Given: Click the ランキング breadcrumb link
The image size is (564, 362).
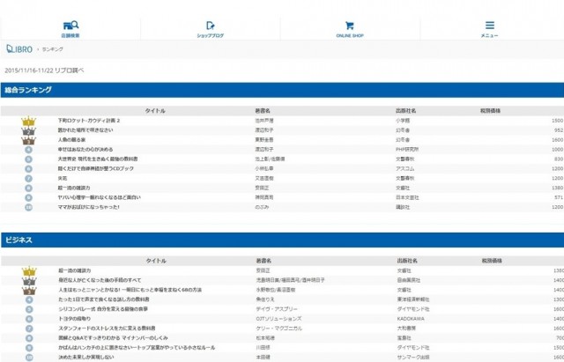Looking at the screenshot, I should pyautogui.click(x=51, y=50).
